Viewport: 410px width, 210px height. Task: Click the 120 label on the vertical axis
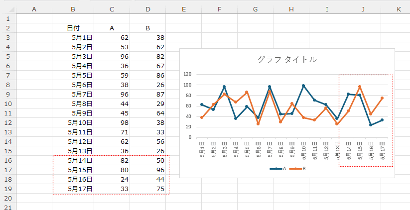(x=187, y=74)
